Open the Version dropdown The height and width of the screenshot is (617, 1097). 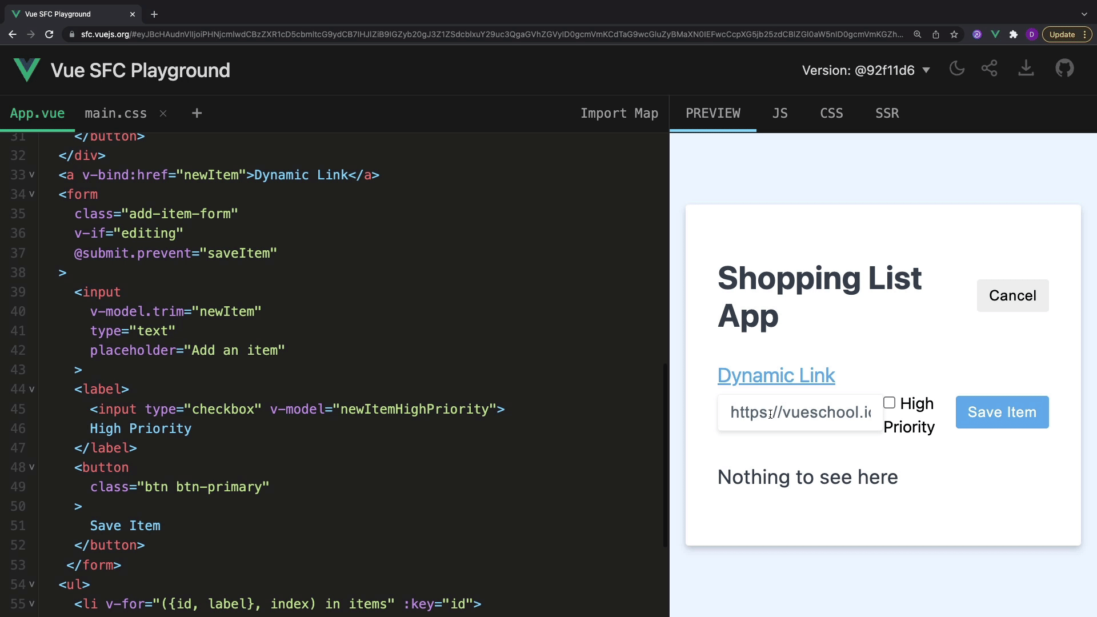point(866,70)
